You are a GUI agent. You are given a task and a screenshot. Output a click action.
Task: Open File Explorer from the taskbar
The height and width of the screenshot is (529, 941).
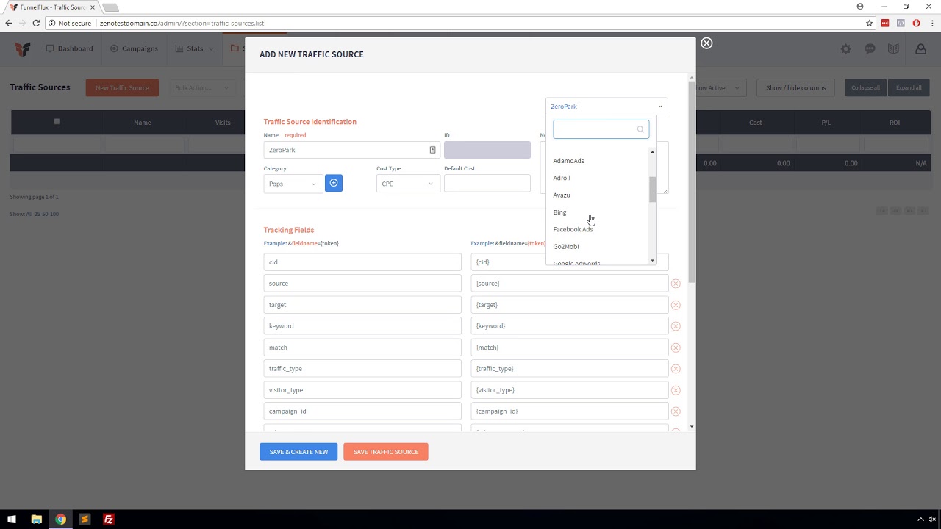pos(36,519)
